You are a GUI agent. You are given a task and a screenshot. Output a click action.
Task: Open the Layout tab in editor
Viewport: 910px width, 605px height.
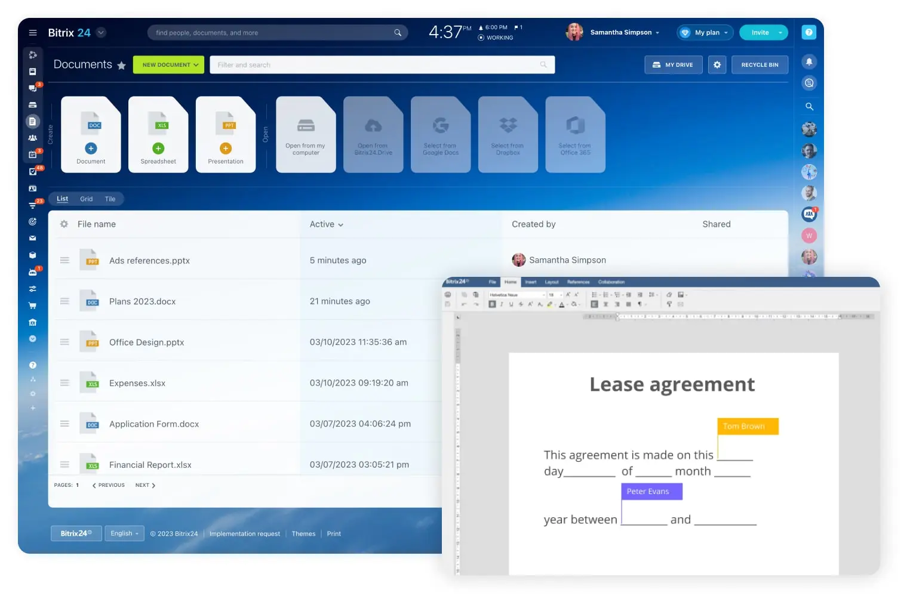551,282
